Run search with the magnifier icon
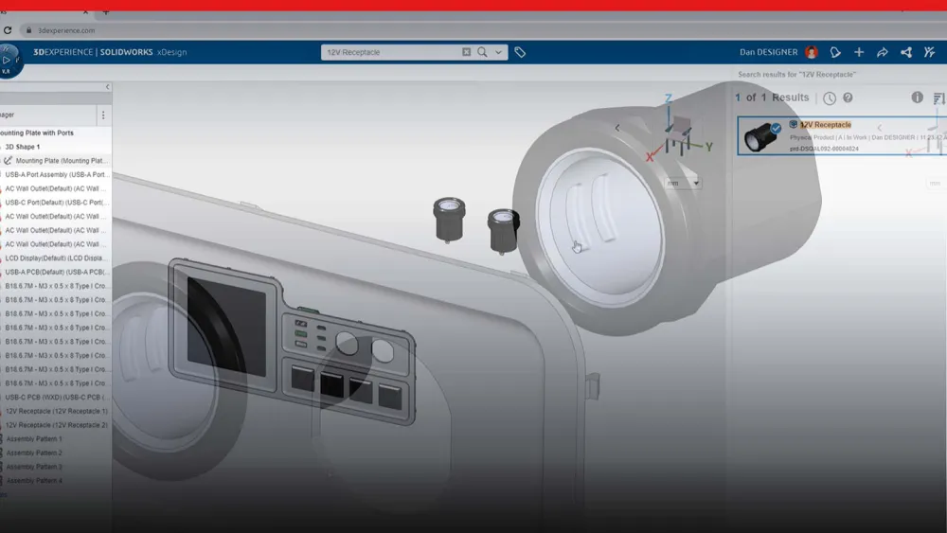The height and width of the screenshot is (533, 947). coord(482,52)
